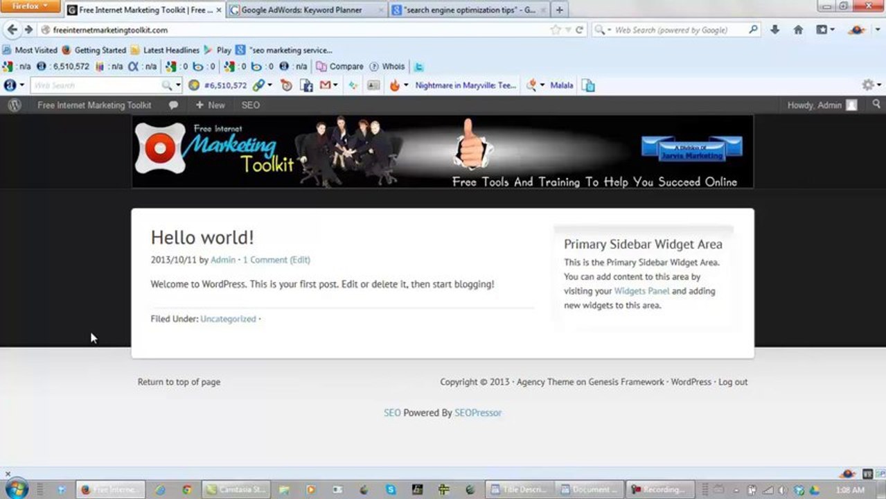This screenshot has width=886, height=499.
Task: Reload the page with the refresh icon
Action: 579,30
